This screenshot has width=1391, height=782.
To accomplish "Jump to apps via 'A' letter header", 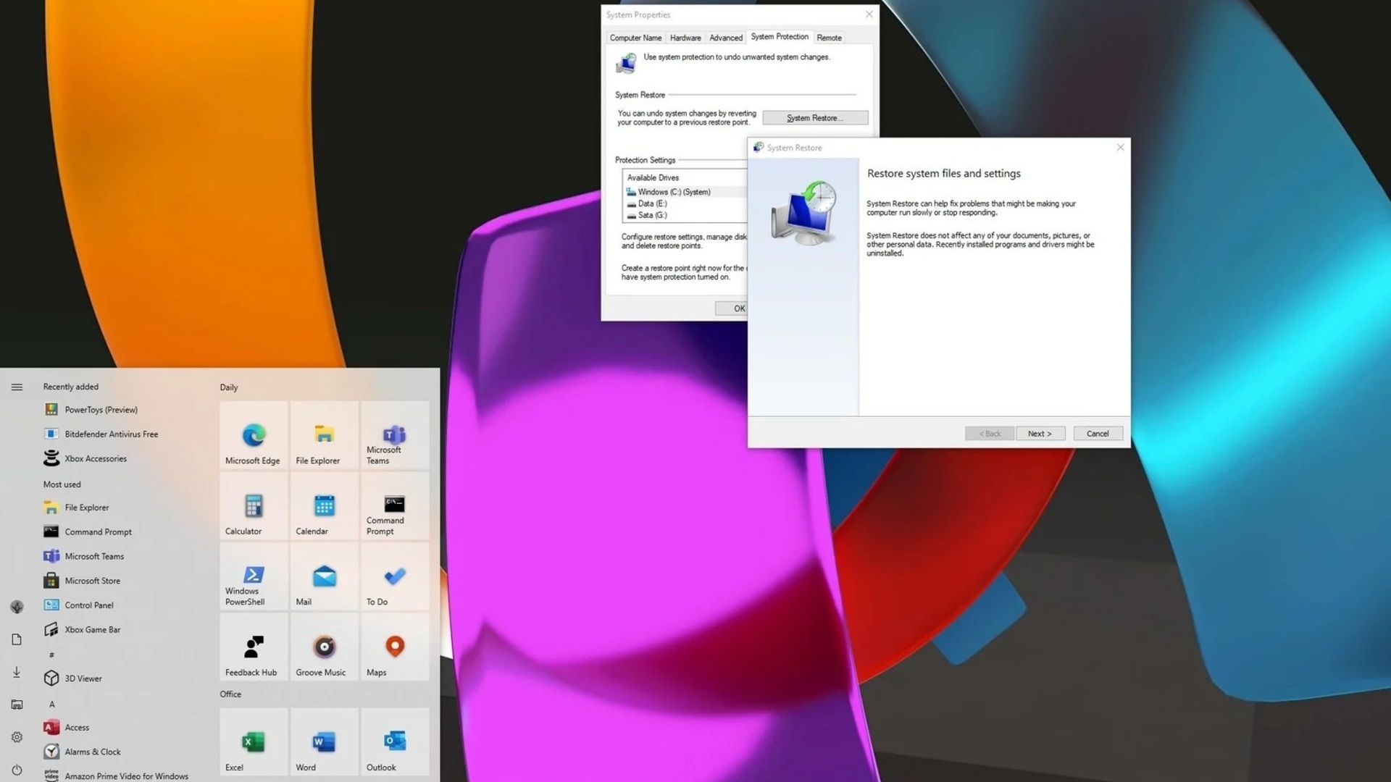I will click(x=51, y=704).
